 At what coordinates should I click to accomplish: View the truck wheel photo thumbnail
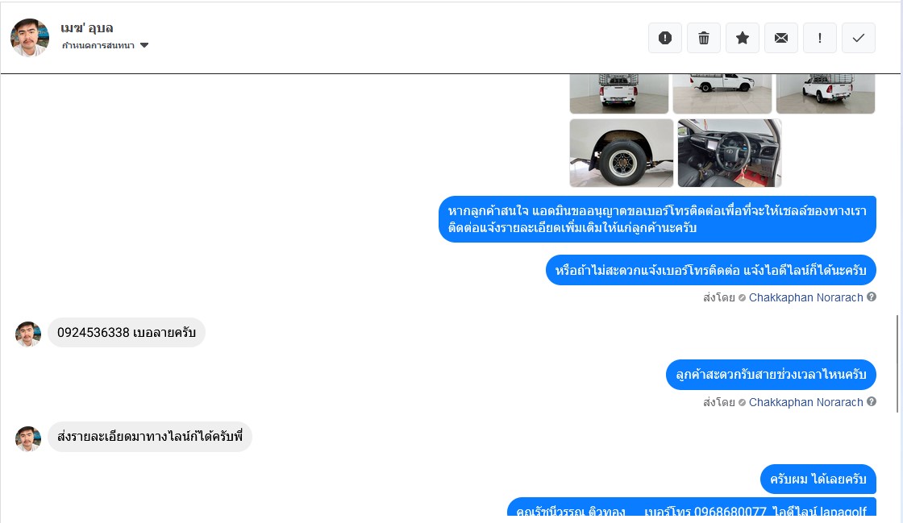coord(622,153)
